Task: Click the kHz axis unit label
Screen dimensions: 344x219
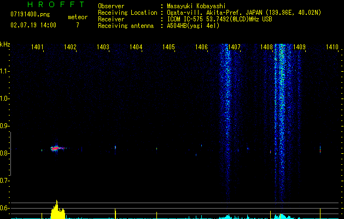Action: coord(5,44)
